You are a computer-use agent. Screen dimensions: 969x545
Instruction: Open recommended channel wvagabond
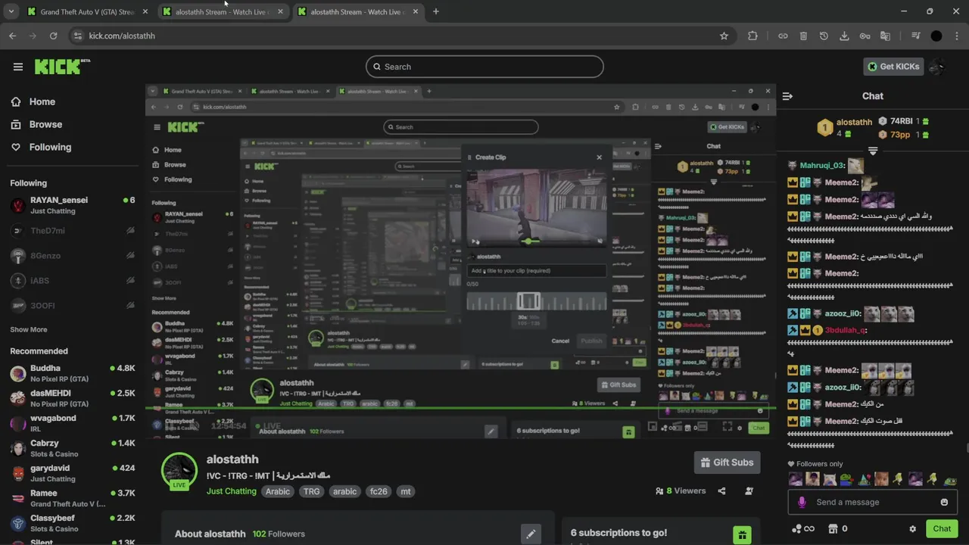73,423
